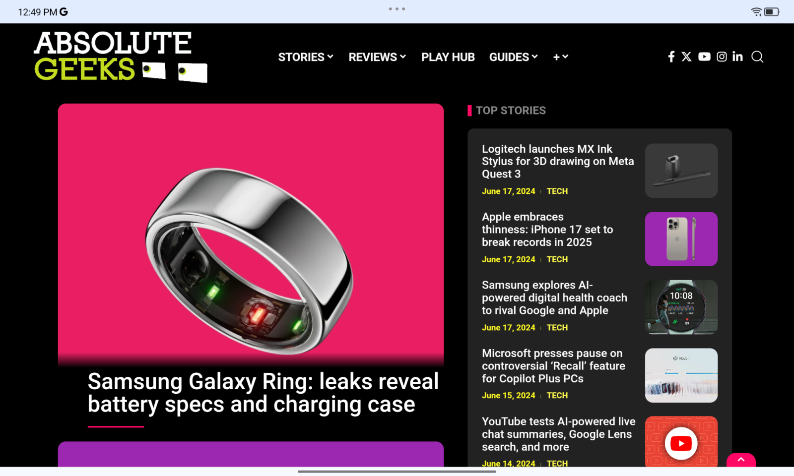Tap the pink back-to-top arrow button
Viewport: 794px width, 476px height.
coord(741,460)
